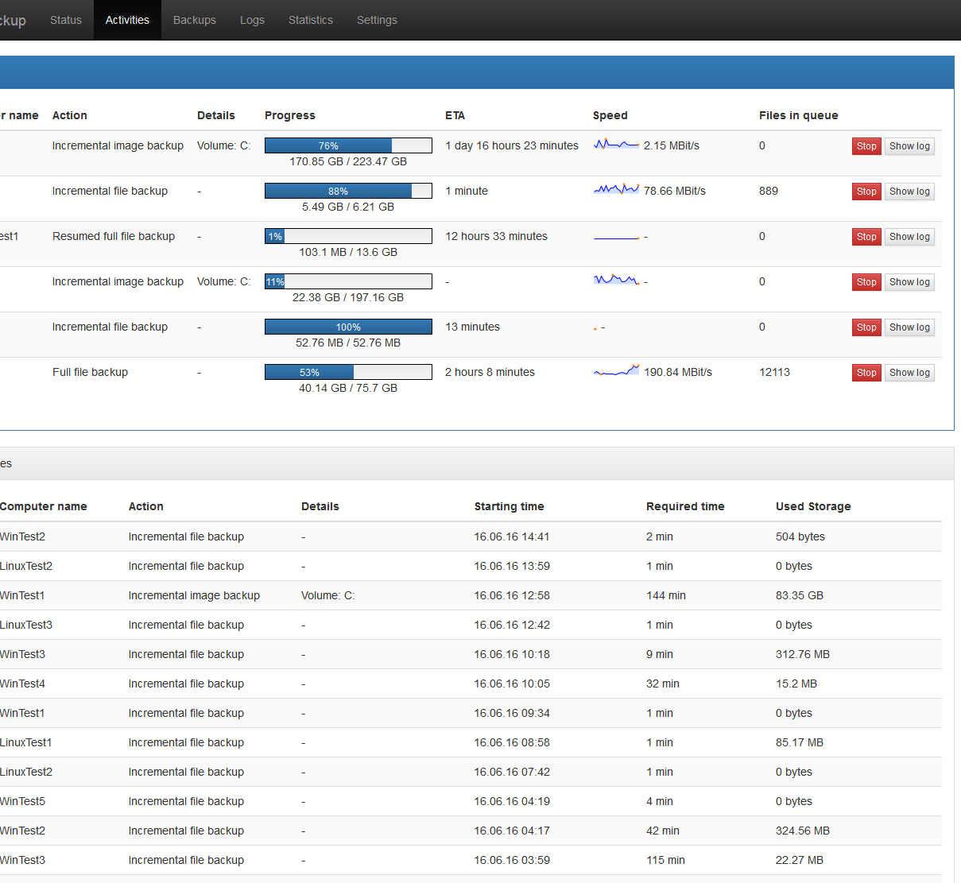Select the WinTest4 row
This screenshot has width=961, height=883.
coord(471,684)
